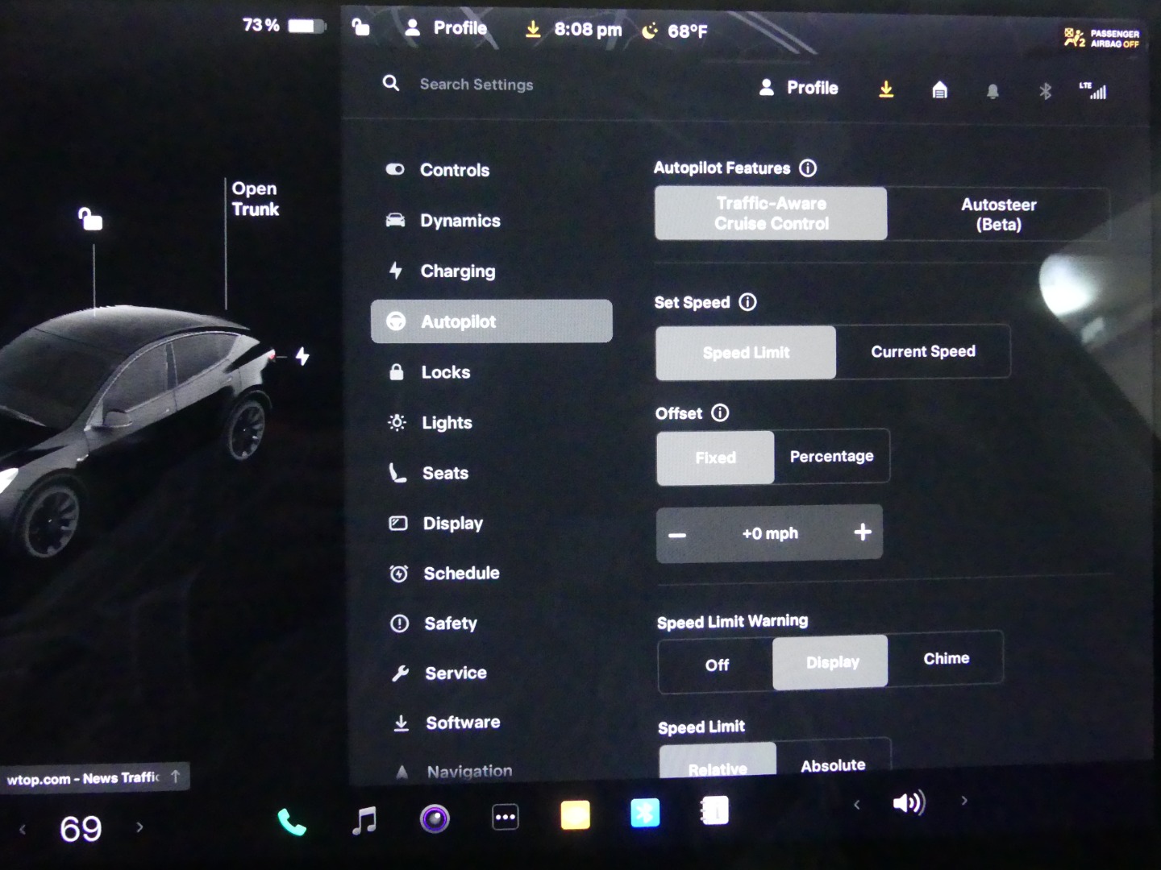Tap the unlock icon above the car

tap(90, 218)
